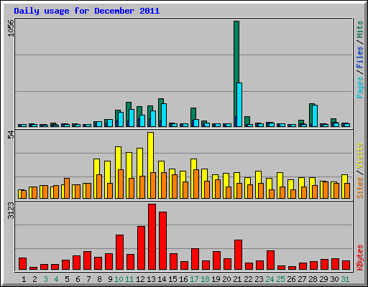Click green day number 17 on the x-axis
The width and height of the screenshot is (368, 287).
(x=194, y=279)
